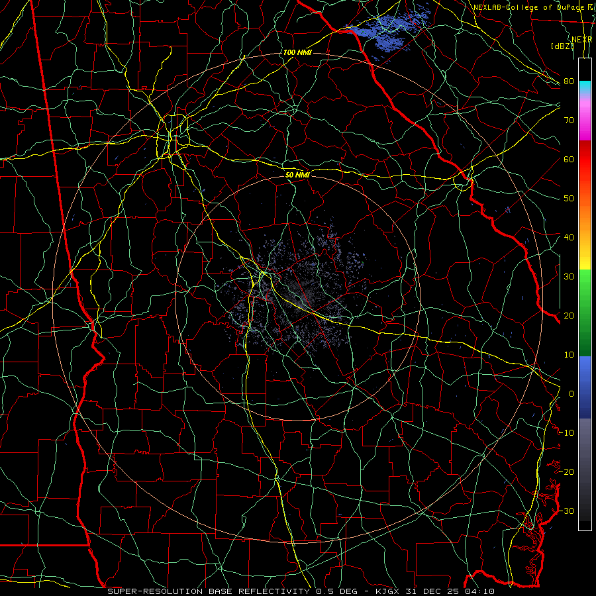
Task: Click the 30 value on the dBZ scale
Action: coord(569,277)
